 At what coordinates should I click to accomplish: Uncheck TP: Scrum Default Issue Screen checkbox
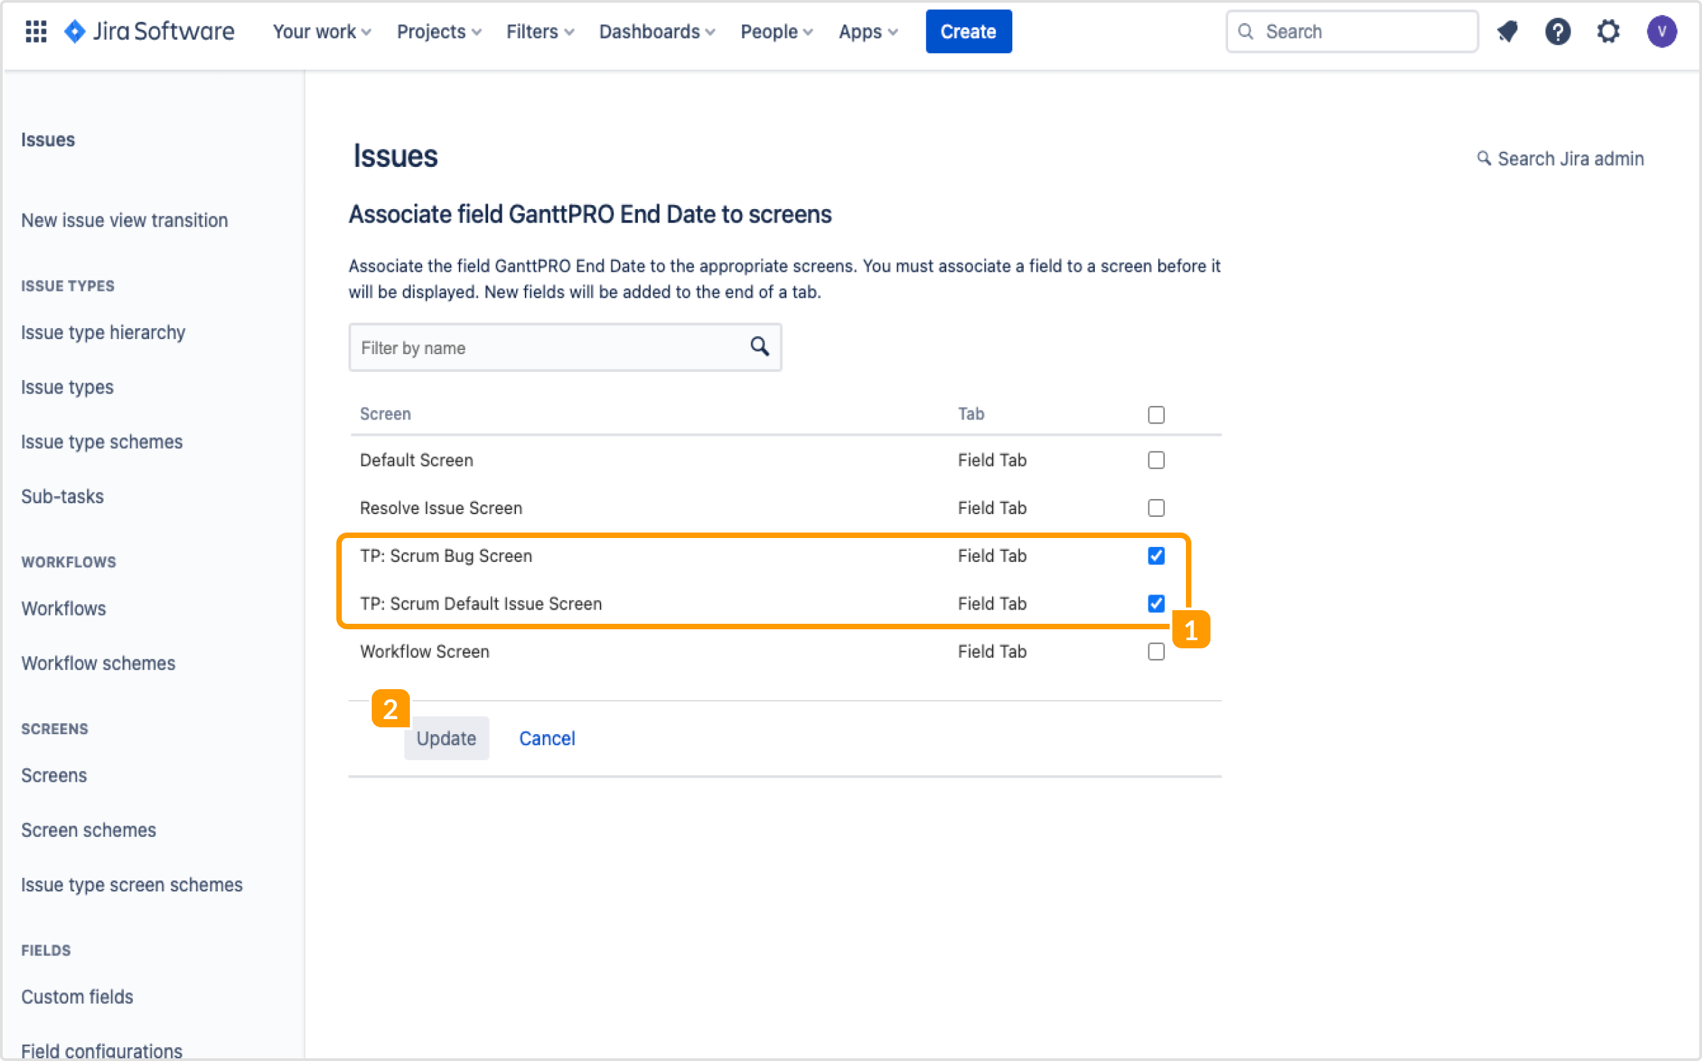(1155, 603)
